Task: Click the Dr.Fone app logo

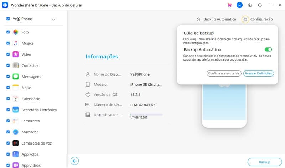Action: (5, 5)
